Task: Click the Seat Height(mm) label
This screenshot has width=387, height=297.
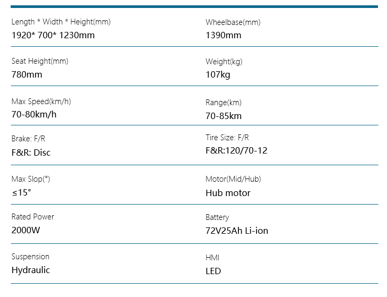Action: [40, 61]
